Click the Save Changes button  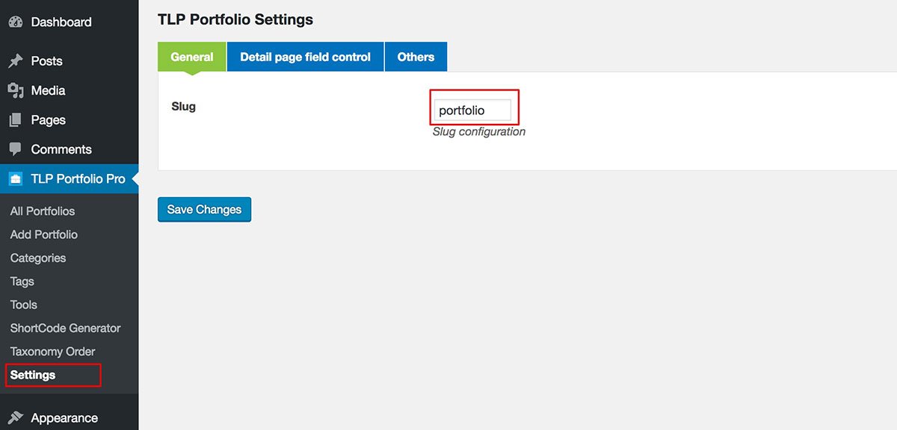(x=205, y=210)
